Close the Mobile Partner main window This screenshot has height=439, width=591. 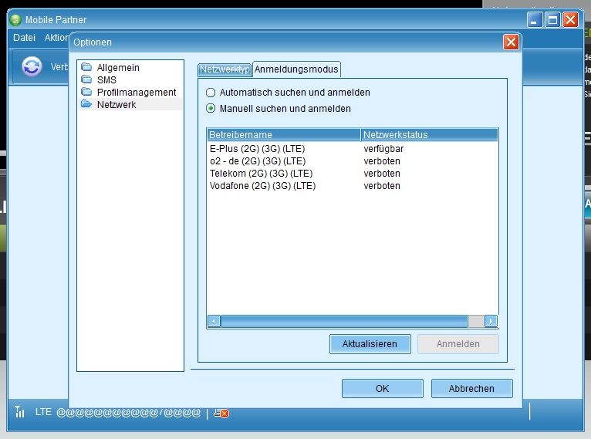pos(571,19)
